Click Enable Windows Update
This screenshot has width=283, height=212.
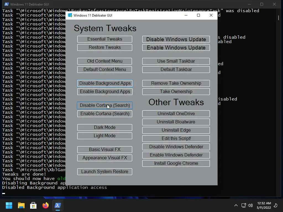[x=176, y=47]
